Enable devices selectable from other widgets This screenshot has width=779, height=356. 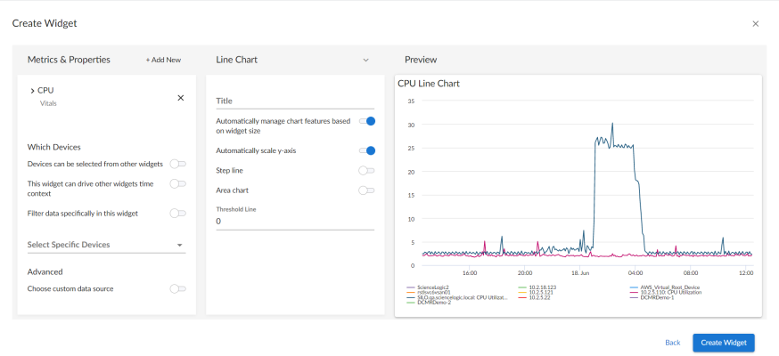click(177, 164)
